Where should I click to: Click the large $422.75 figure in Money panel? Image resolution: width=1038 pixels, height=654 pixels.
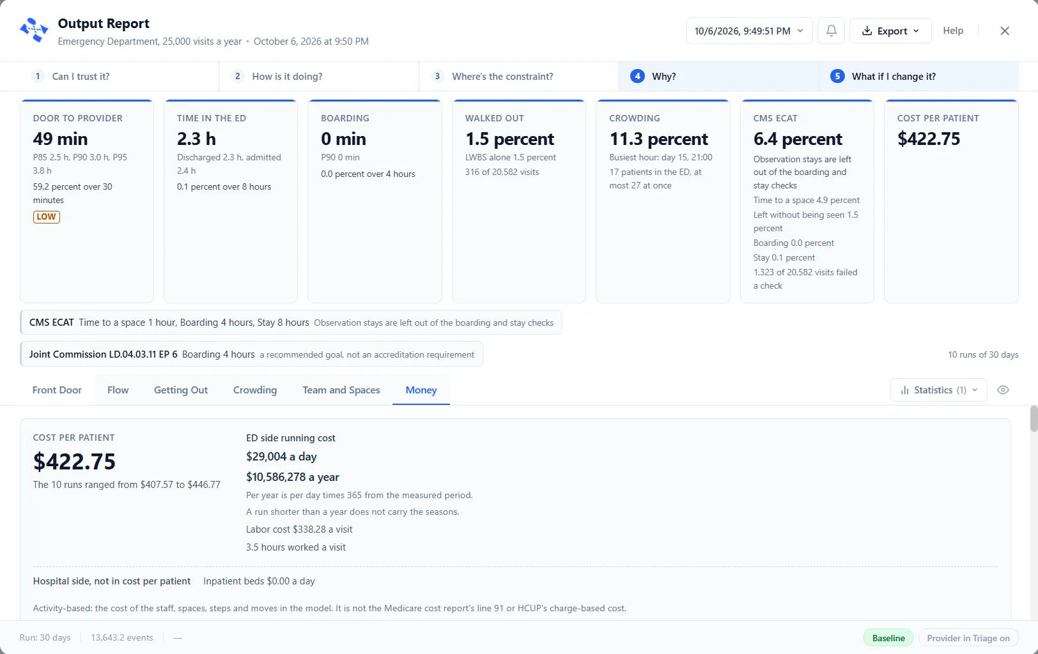(74, 461)
